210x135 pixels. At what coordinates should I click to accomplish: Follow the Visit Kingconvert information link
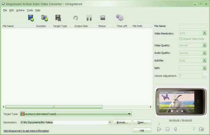(x=26, y=131)
